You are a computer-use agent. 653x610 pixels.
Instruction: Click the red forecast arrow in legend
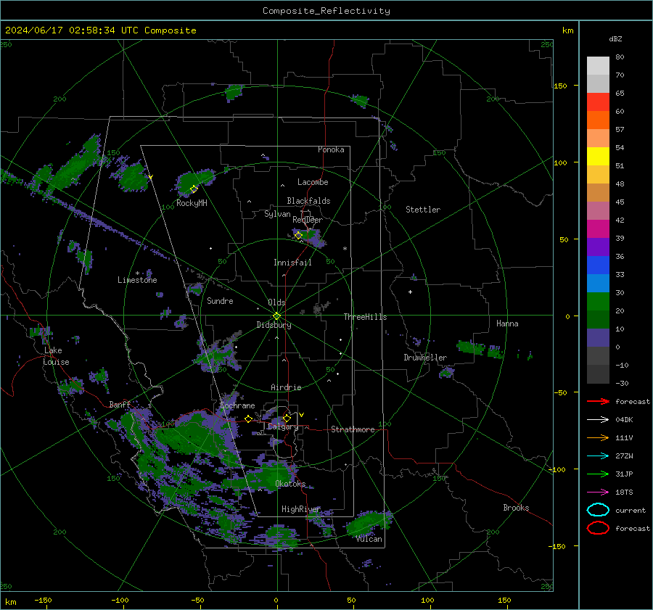(598, 401)
